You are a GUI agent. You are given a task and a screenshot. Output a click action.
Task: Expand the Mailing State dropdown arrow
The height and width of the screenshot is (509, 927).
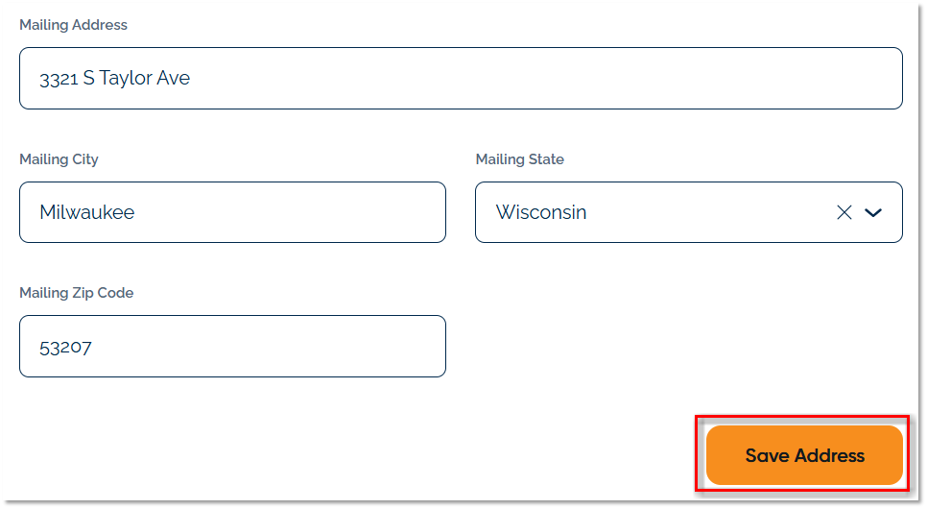(873, 212)
